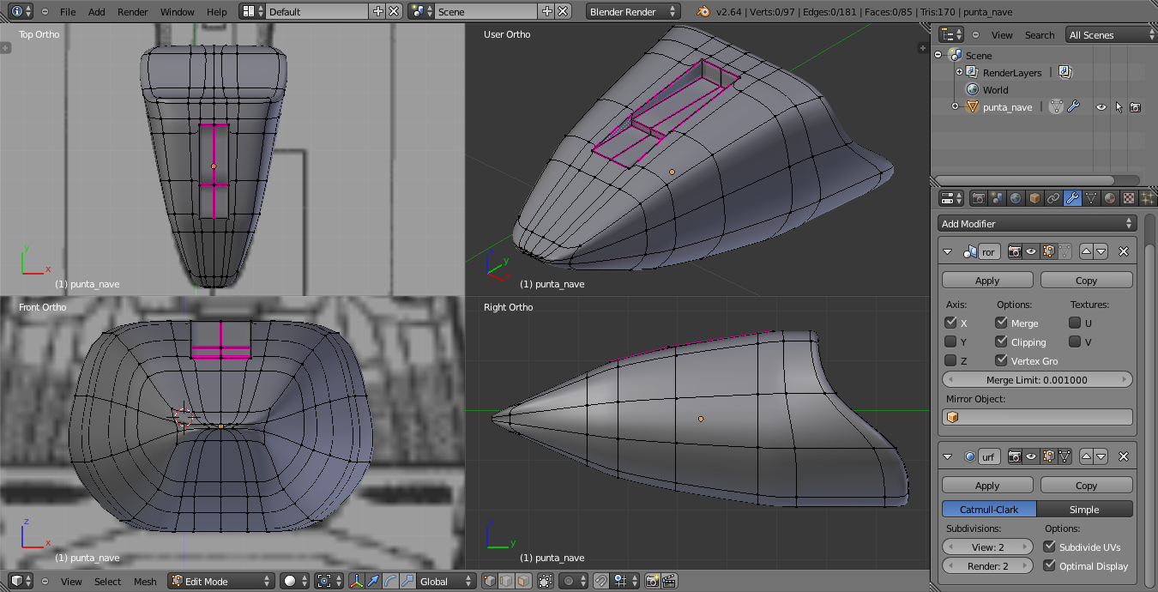Toggle punta_nave selectability arrow in outliner
Screen dimensions: 1158x592
(1119, 107)
